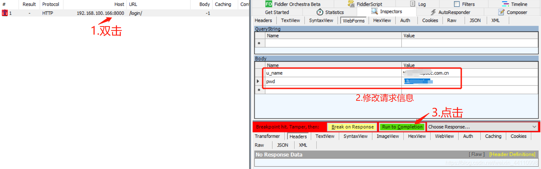This screenshot has height=169, width=541.
Task: Click the [Raw] link in response header
Action: [x=477, y=154]
